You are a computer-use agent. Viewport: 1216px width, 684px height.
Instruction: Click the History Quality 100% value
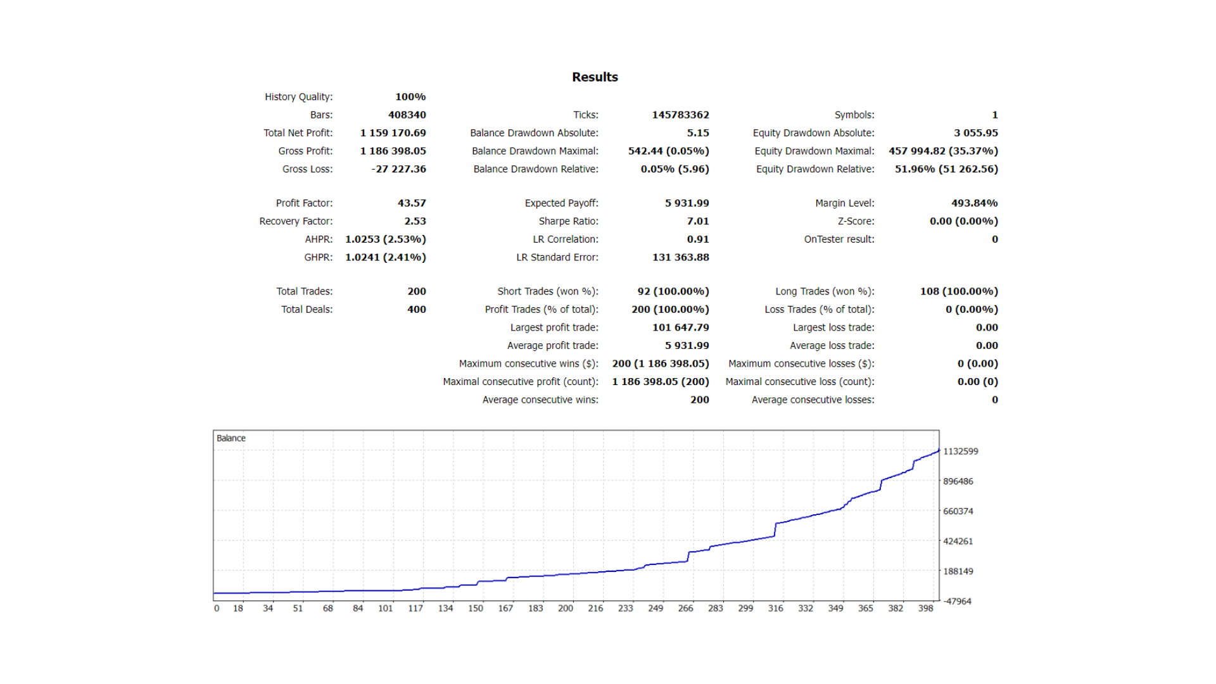(410, 97)
